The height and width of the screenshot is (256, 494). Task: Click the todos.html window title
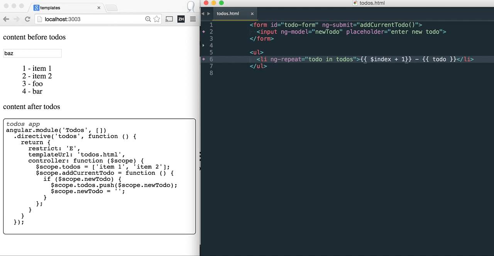pos(372,3)
